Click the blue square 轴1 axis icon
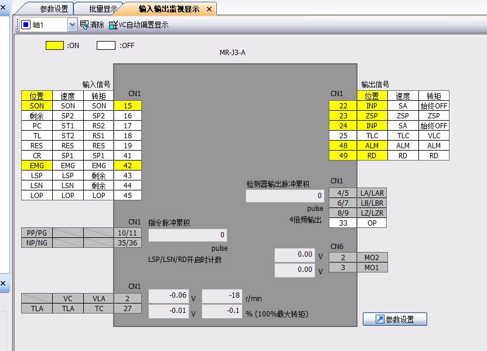Viewport: 487px width, 351px height. point(26,25)
